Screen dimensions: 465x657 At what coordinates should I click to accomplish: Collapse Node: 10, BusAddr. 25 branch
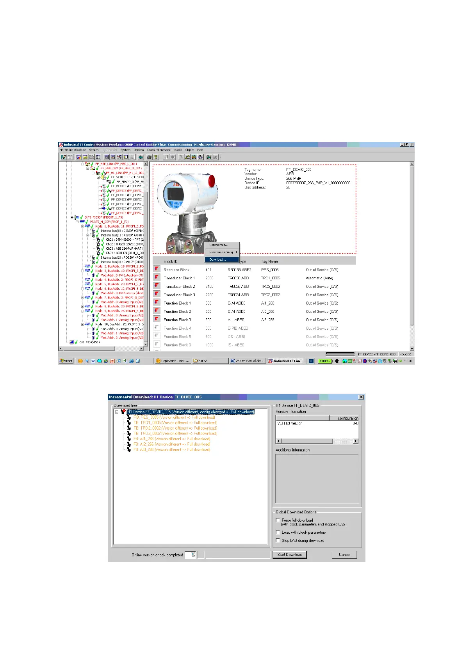coord(82,324)
